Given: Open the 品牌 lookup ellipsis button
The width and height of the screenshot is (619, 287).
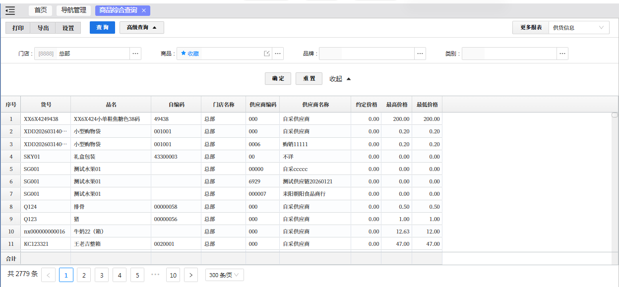Looking at the screenshot, I should click(x=420, y=54).
